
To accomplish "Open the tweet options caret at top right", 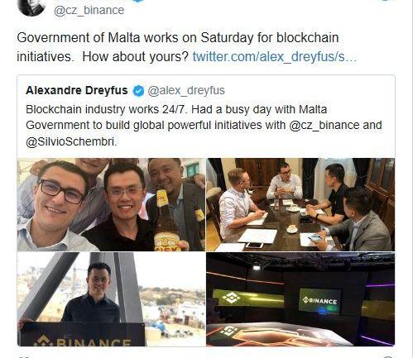I will [386, 1].
